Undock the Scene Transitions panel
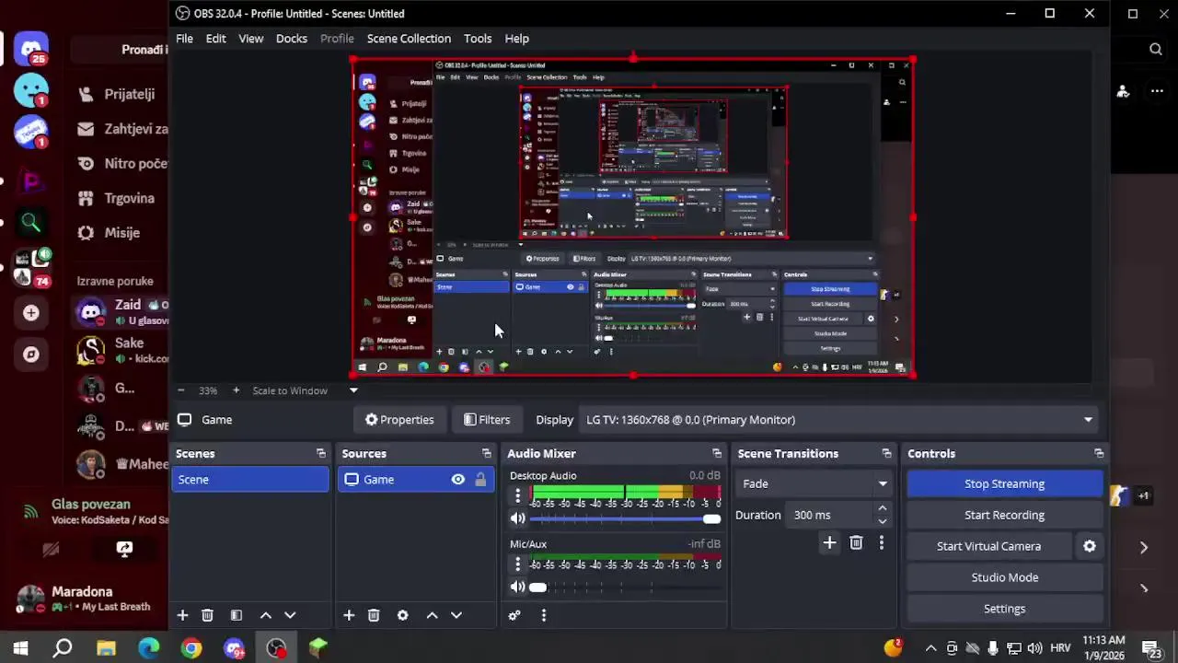This screenshot has height=663, width=1178. click(886, 453)
